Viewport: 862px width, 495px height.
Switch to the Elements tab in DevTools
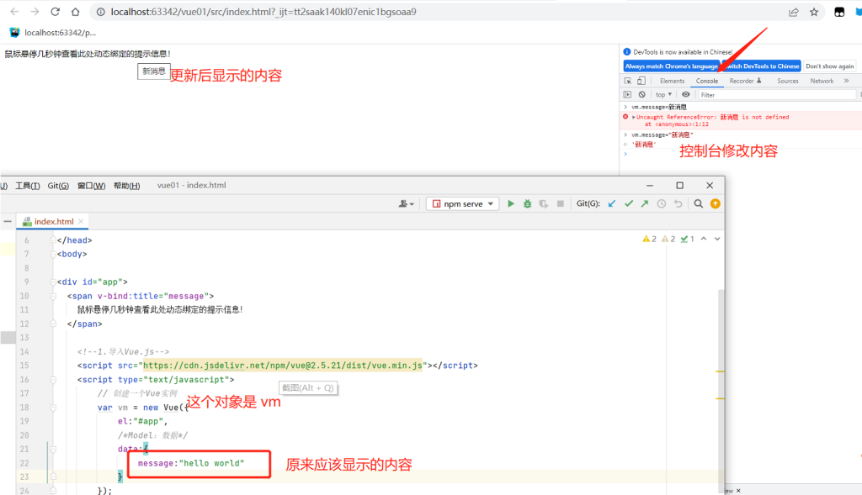(672, 81)
